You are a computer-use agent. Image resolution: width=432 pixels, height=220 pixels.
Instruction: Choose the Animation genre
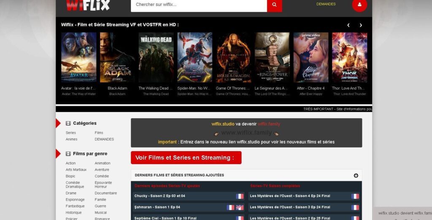coord(103,163)
